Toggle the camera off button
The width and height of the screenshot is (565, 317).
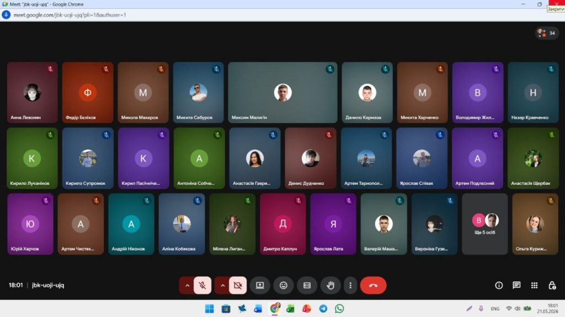(x=237, y=286)
